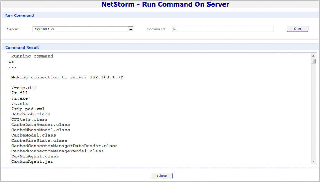Image resolution: width=320 pixels, height=182 pixels.
Task: Click the Run Command section header
Action: (20, 16)
